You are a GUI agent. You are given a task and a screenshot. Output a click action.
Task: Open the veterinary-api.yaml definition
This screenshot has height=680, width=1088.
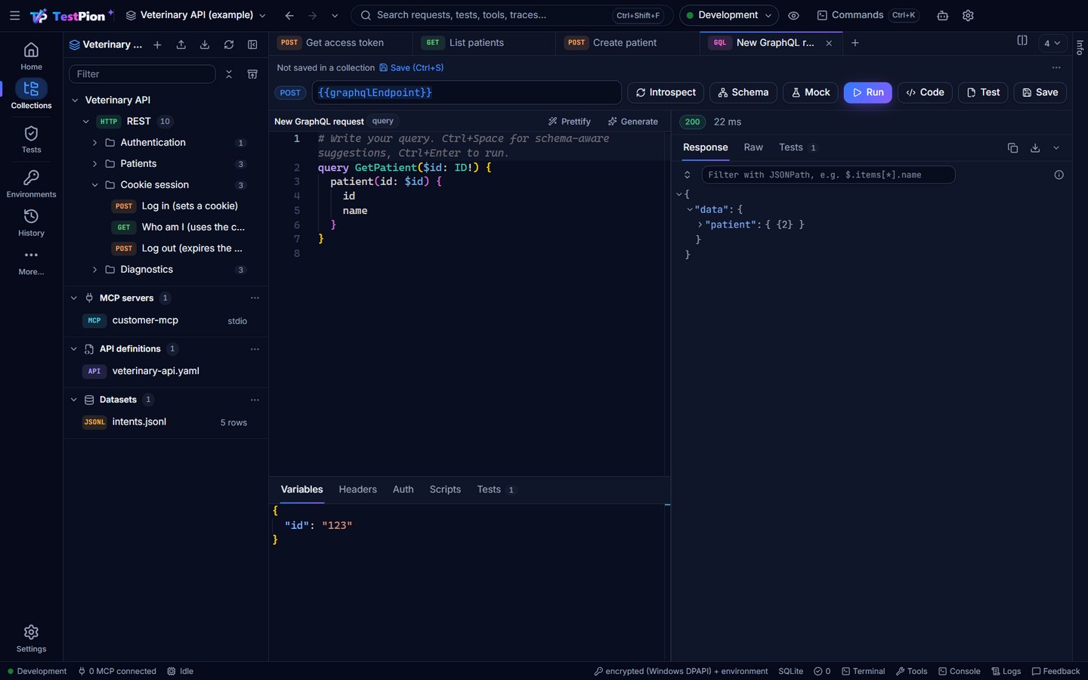[x=165, y=371]
